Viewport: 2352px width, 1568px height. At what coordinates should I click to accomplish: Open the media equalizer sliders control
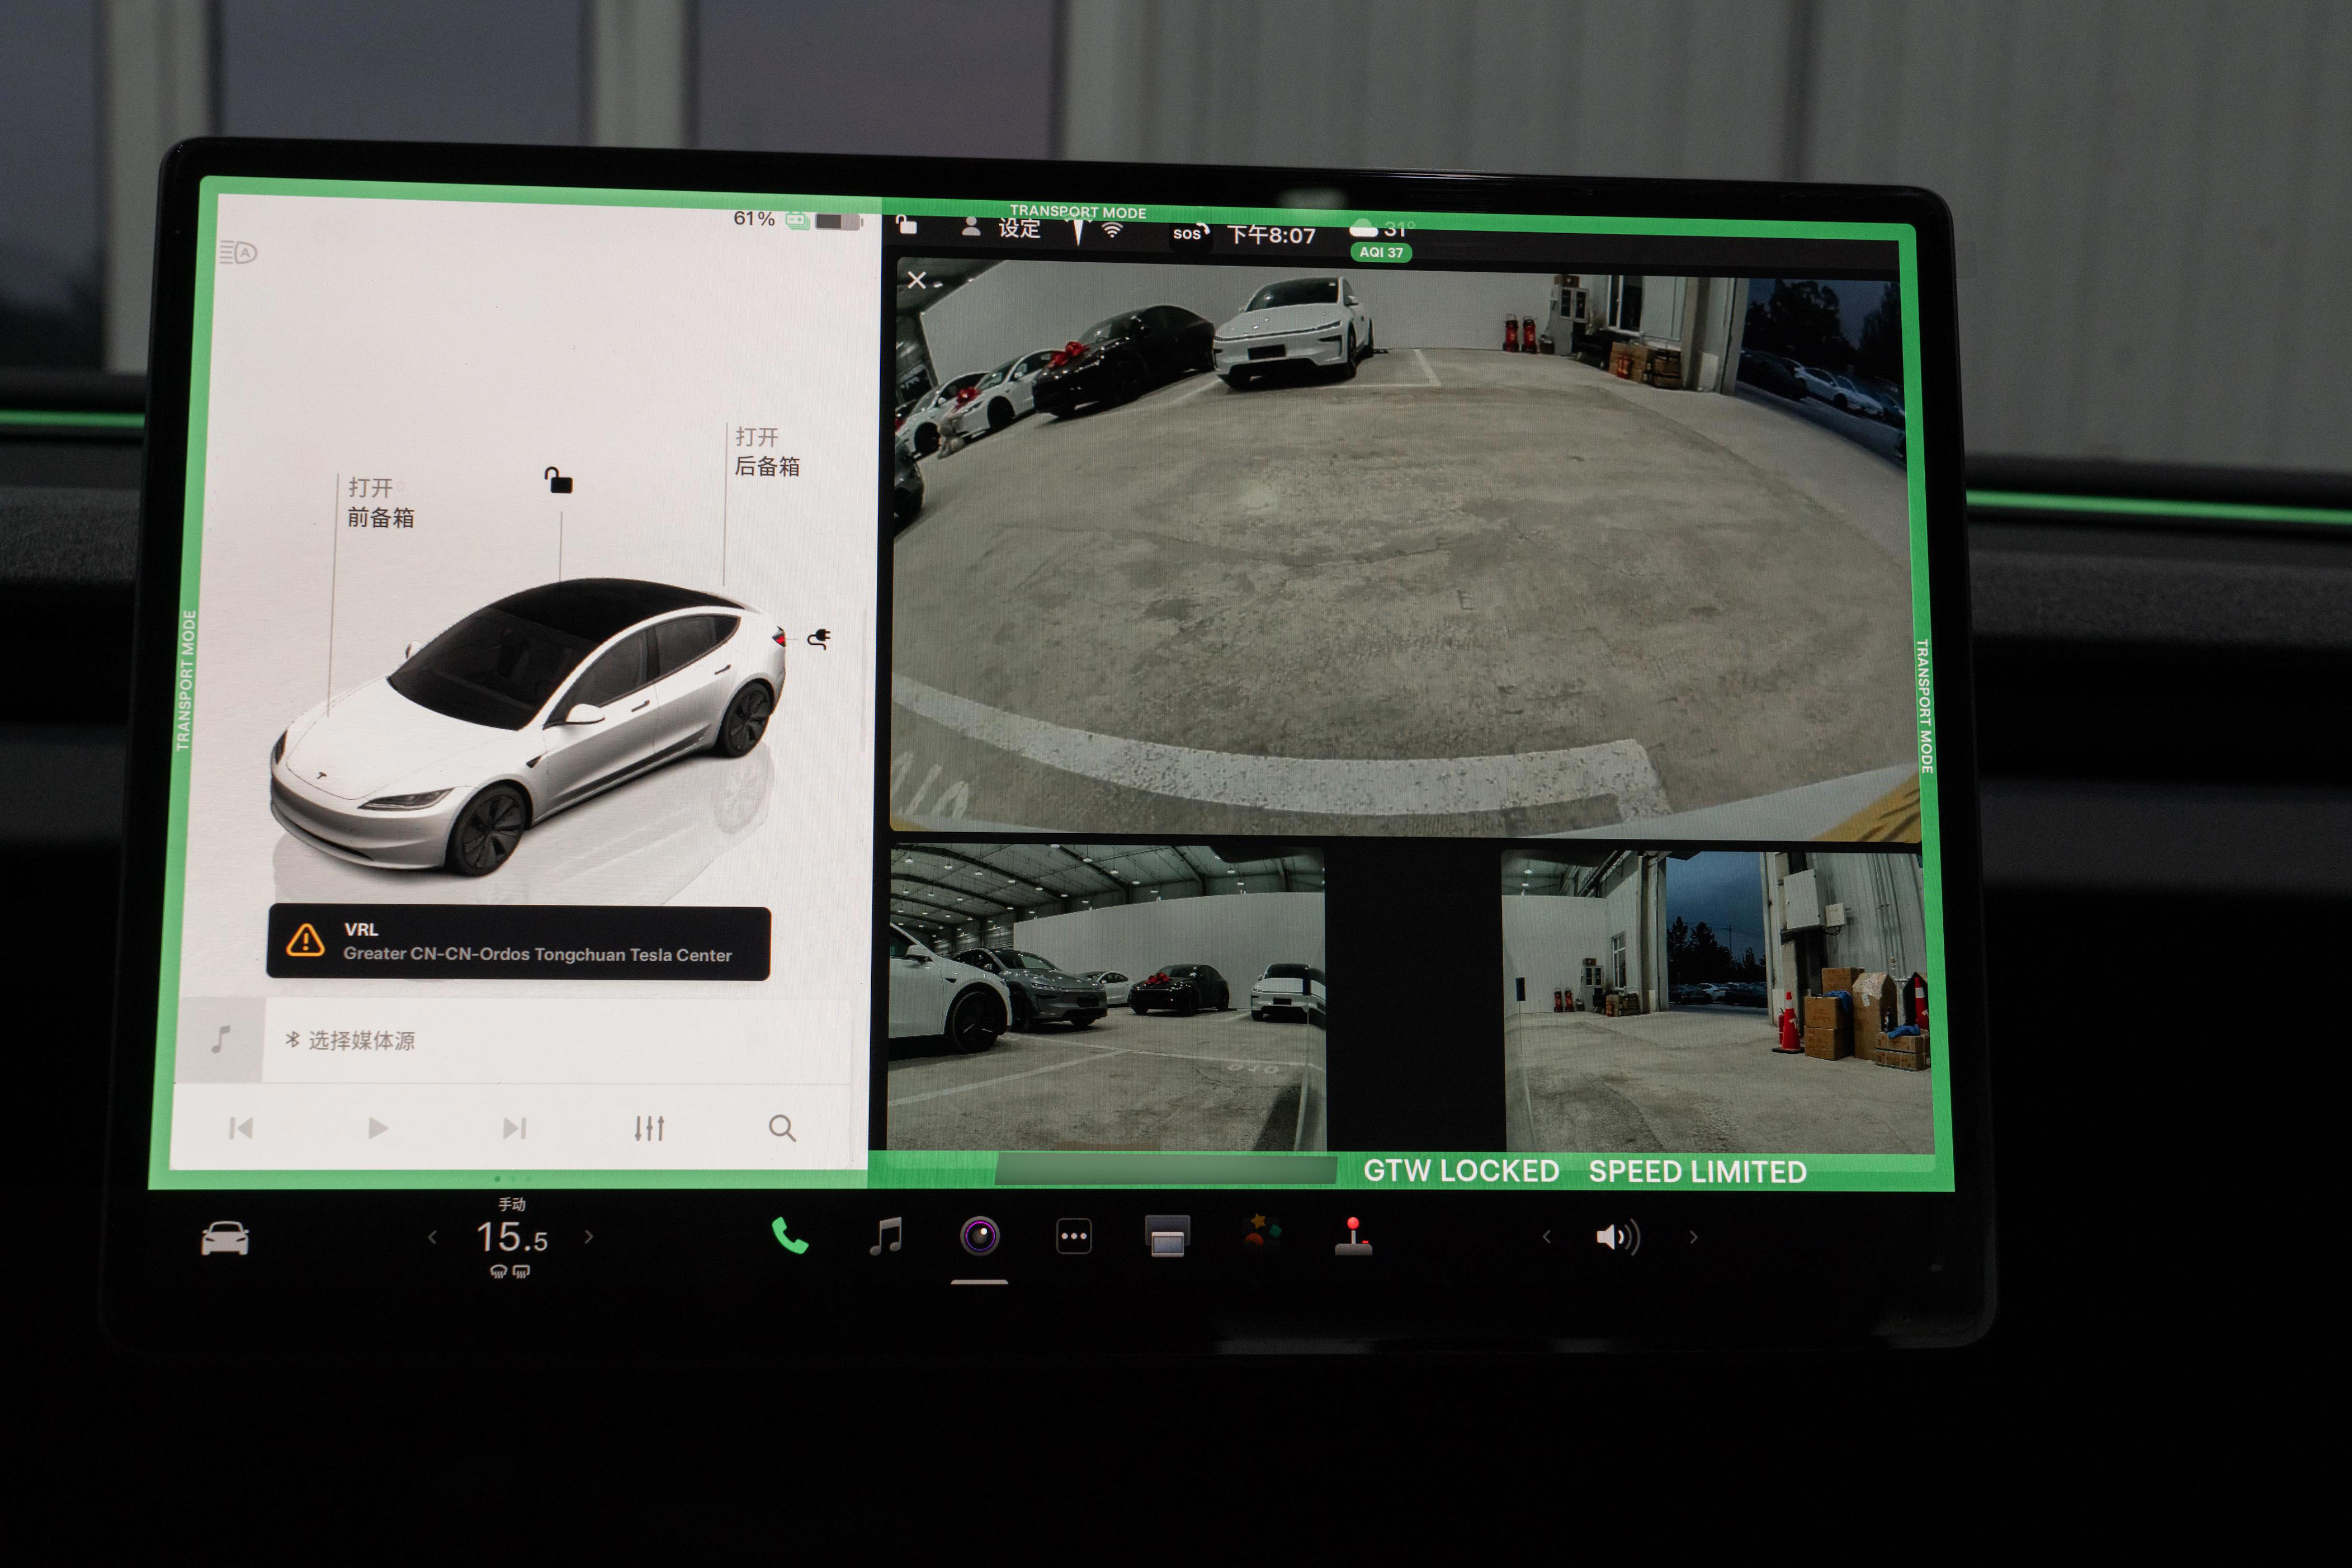pos(649,1129)
